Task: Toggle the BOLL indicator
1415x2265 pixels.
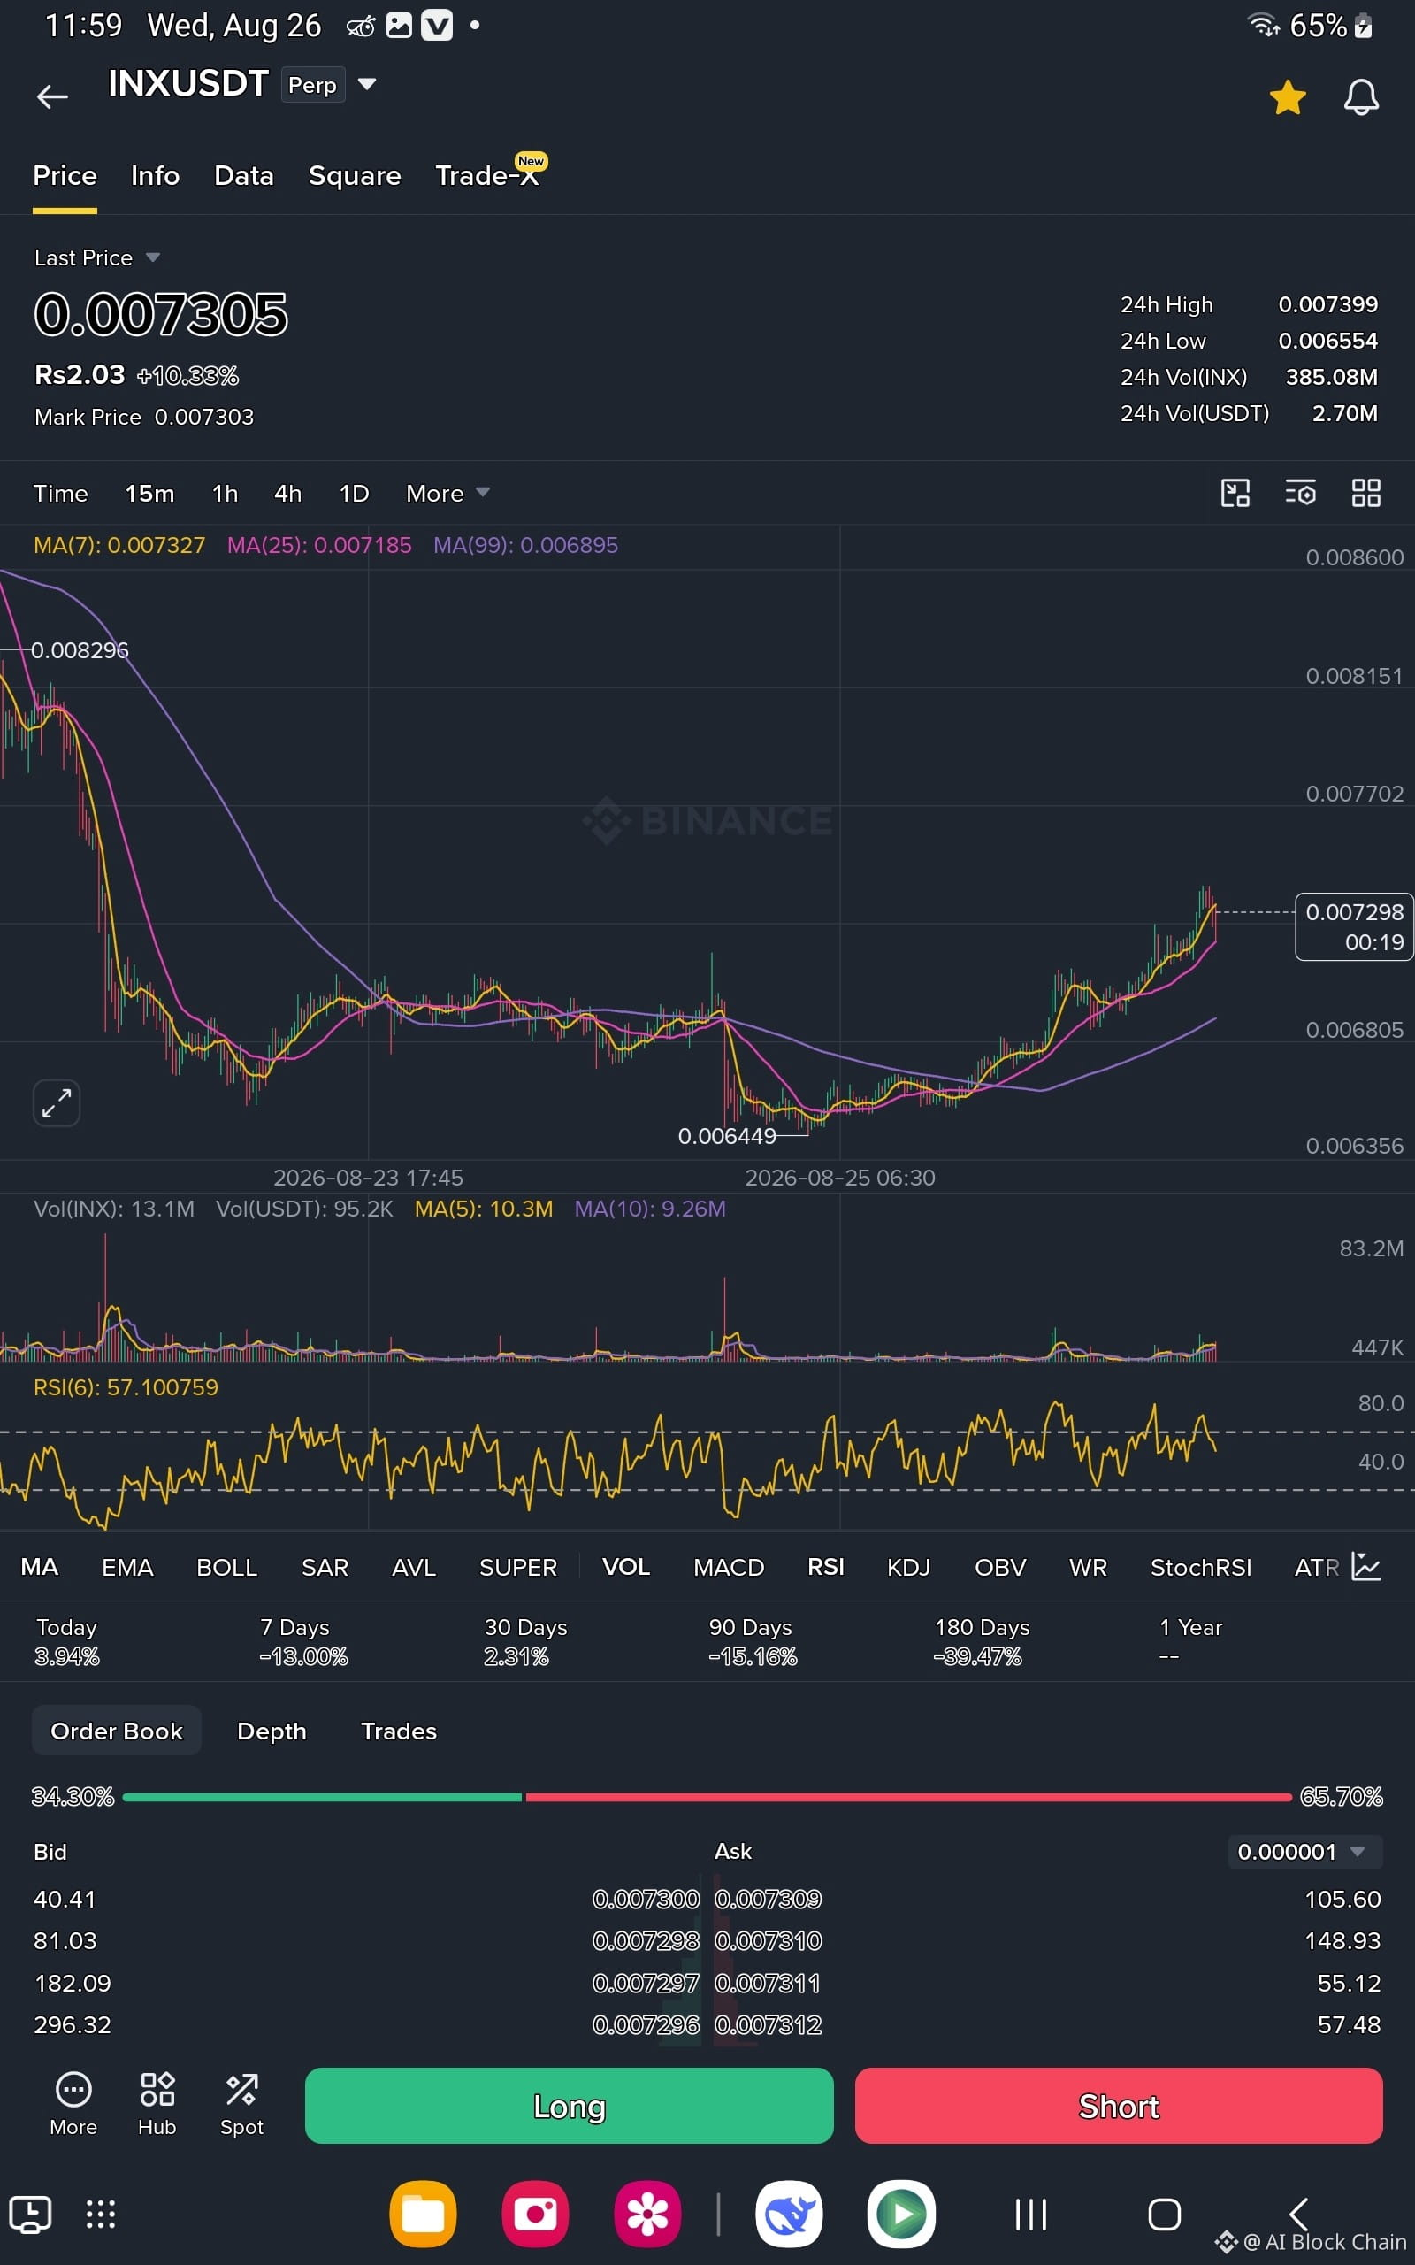Action: pyautogui.click(x=226, y=1568)
